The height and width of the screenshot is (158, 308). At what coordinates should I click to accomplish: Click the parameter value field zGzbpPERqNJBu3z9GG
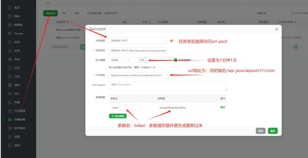(173, 108)
